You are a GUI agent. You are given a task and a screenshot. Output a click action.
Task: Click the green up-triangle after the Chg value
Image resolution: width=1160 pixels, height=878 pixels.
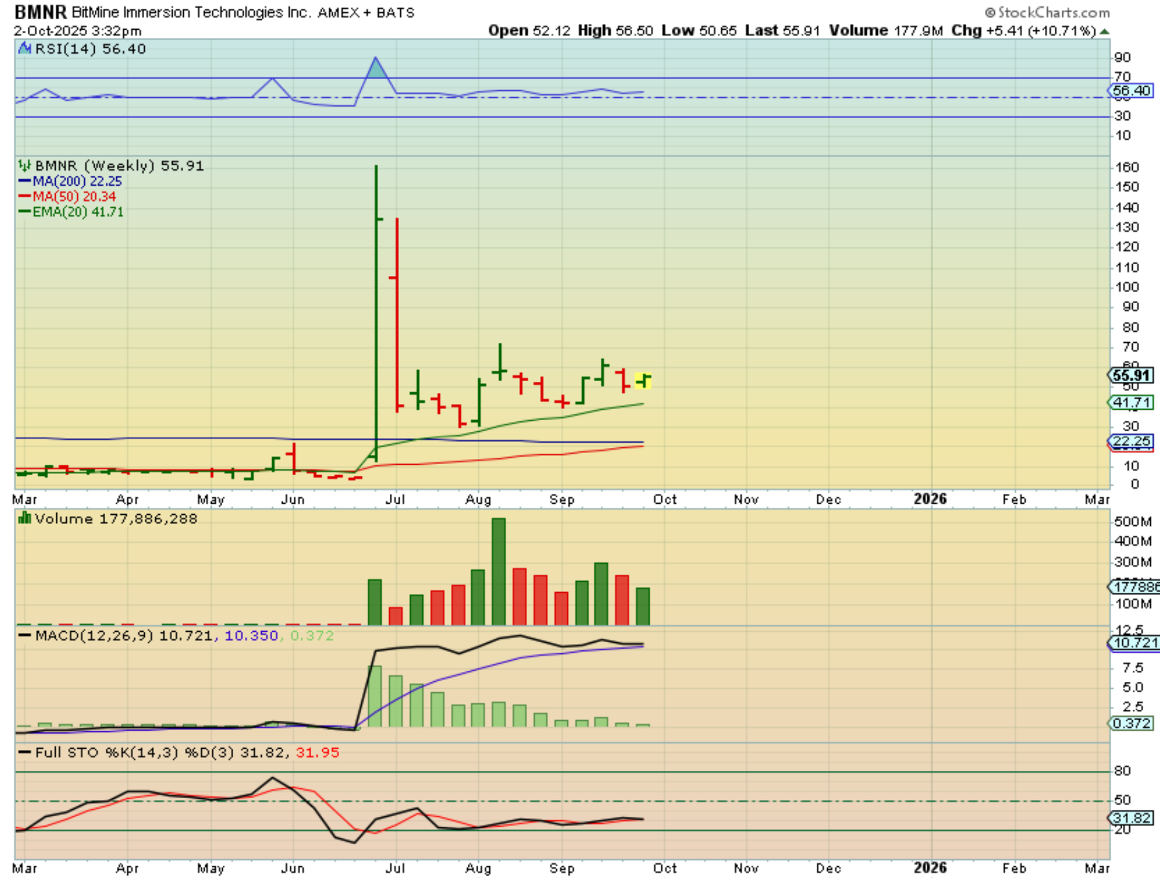pyautogui.click(x=1104, y=31)
